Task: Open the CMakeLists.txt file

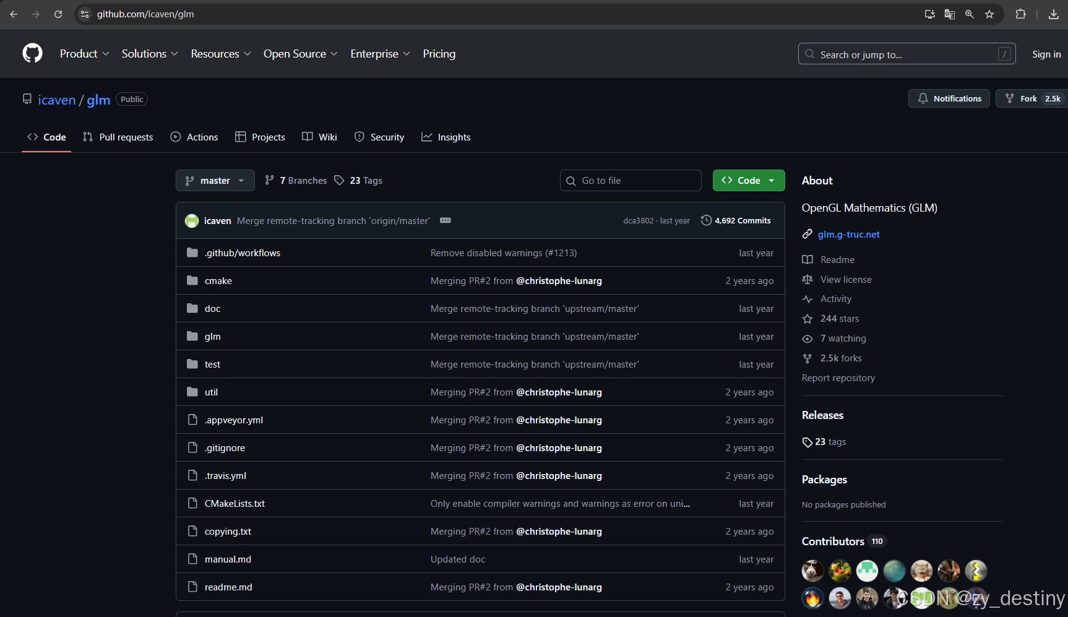Action: [x=235, y=503]
